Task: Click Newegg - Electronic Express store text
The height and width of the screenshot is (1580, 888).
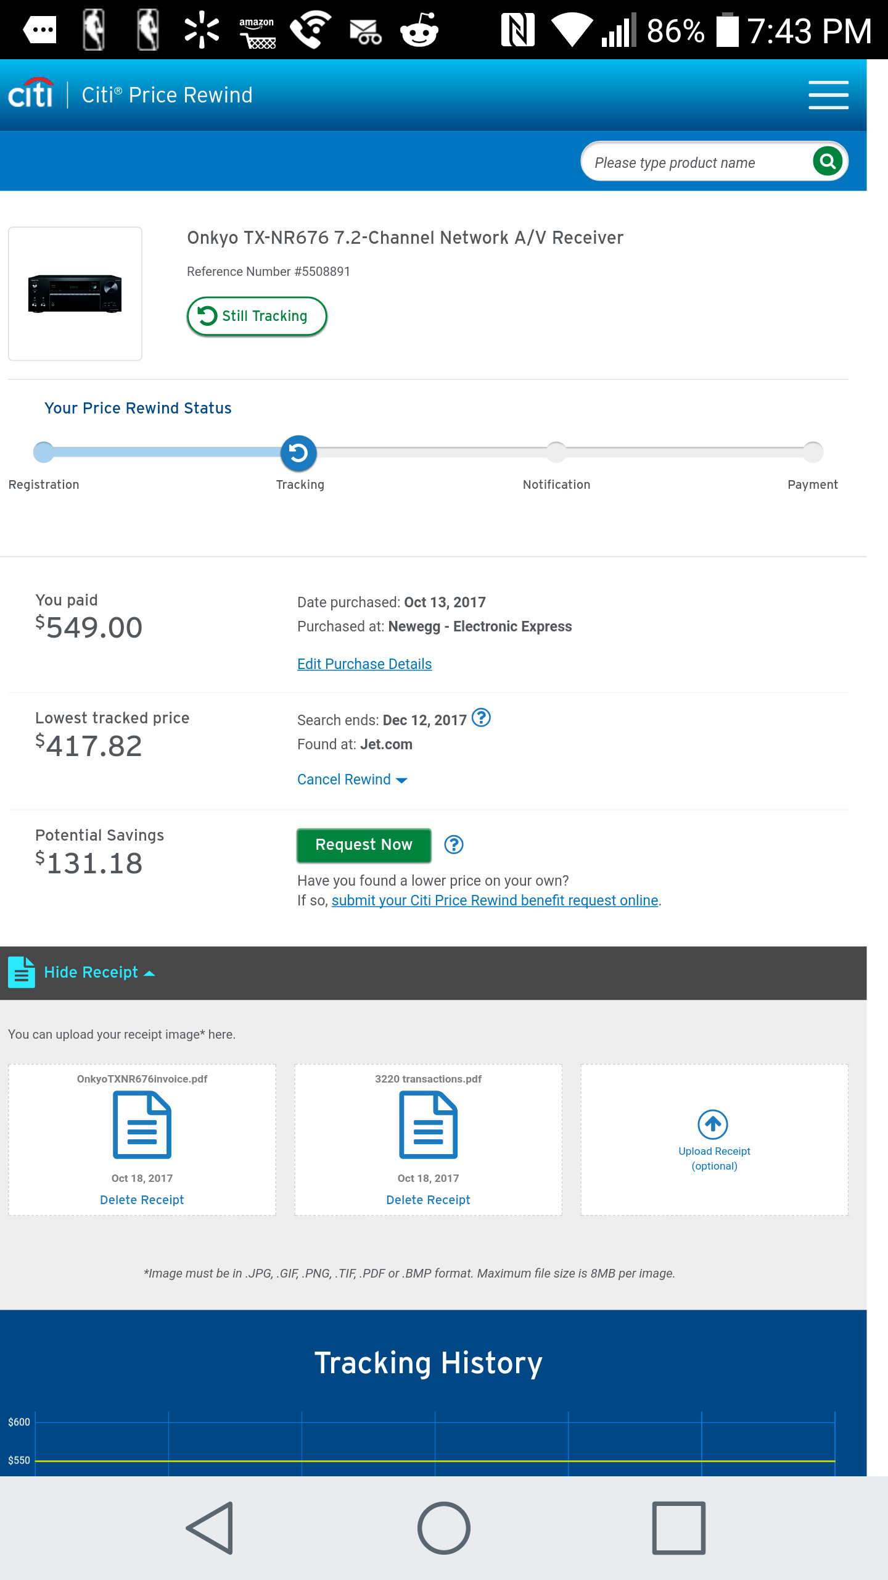Action: (x=480, y=626)
